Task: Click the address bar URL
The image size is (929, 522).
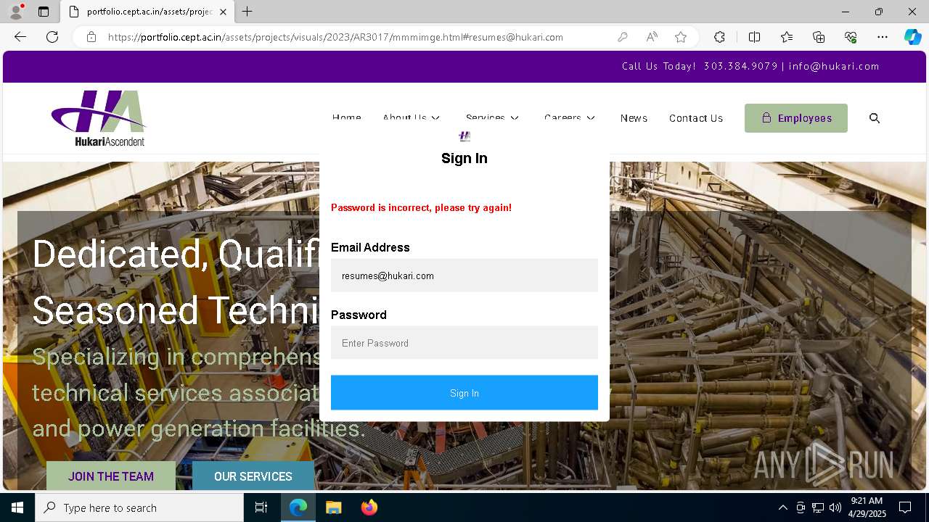Action: 335,37
